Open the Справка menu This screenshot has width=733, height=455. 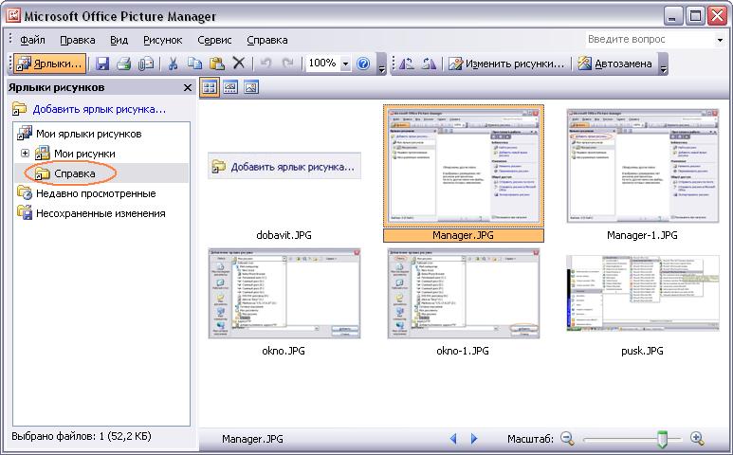(267, 40)
